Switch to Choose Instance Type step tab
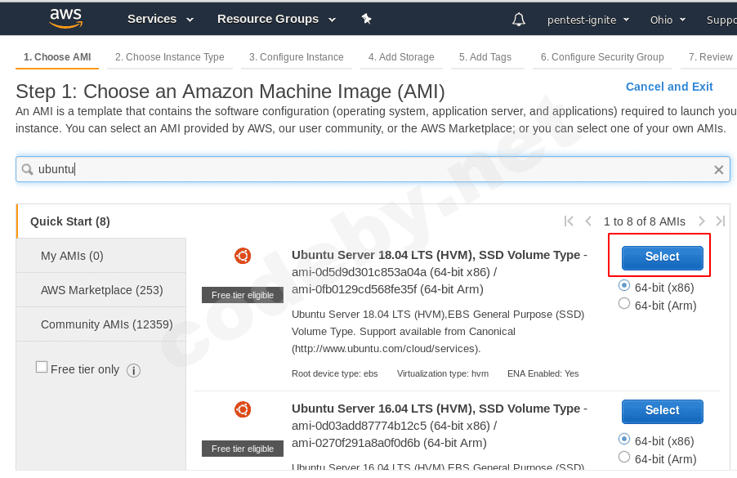Image resolution: width=737 pixels, height=478 pixels. click(169, 57)
